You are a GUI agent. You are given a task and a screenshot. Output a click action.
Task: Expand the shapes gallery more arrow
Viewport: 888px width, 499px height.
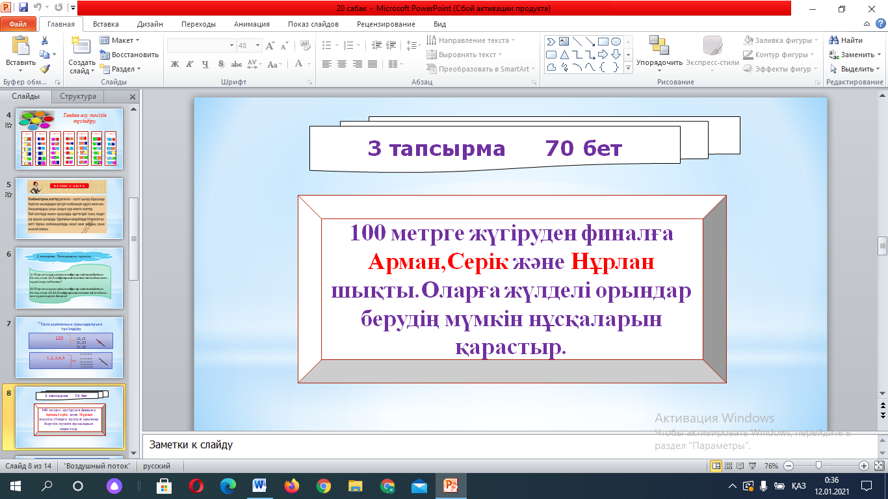click(x=629, y=68)
